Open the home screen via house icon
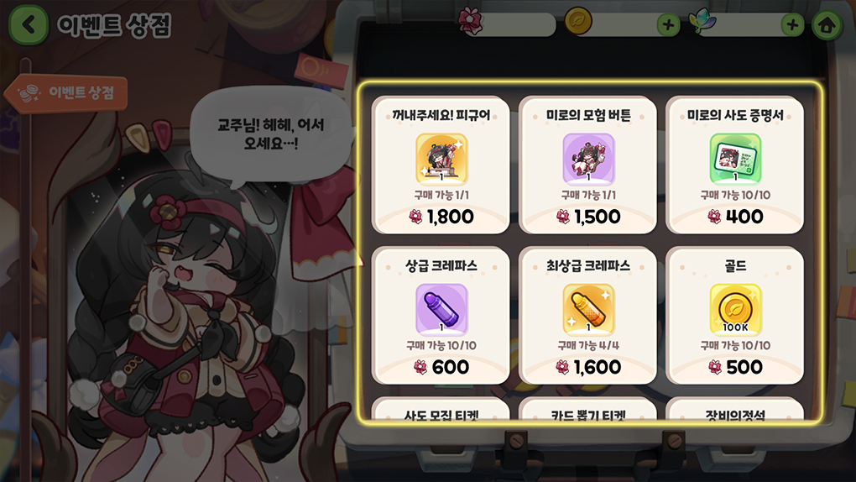The width and height of the screenshot is (856, 482). (827, 24)
